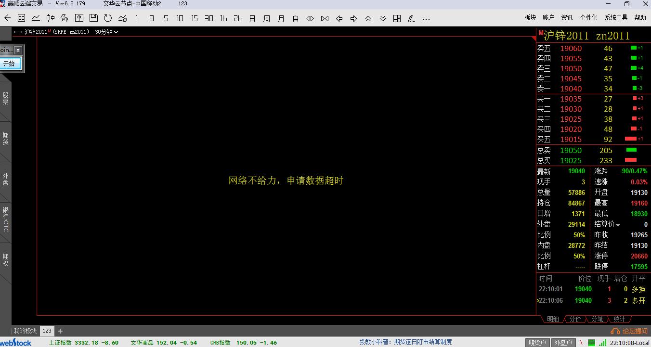Switch to the 分笔 tab

(x=597, y=319)
